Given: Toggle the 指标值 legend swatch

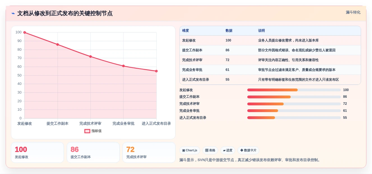Looking at the screenshot, I should [x=87, y=131].
